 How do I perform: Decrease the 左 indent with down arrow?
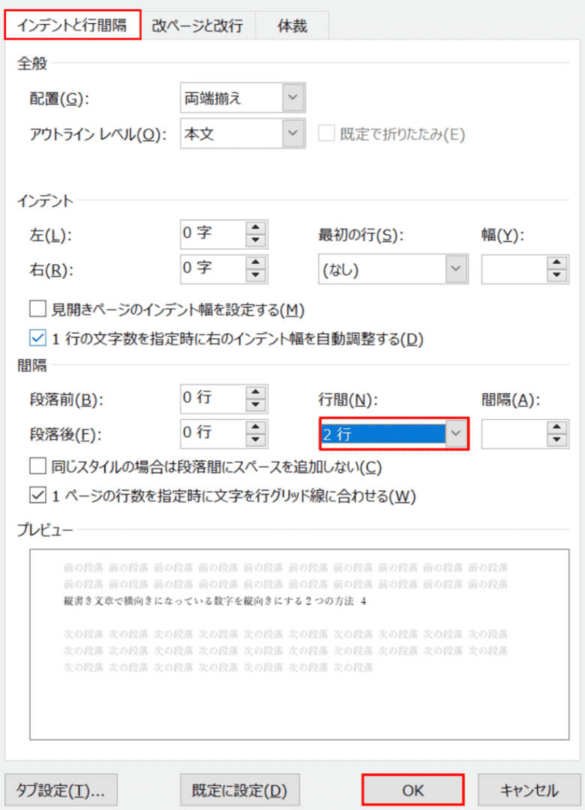point(256,240)
